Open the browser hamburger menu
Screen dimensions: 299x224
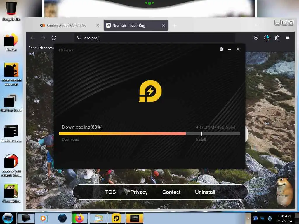(288, 38)
